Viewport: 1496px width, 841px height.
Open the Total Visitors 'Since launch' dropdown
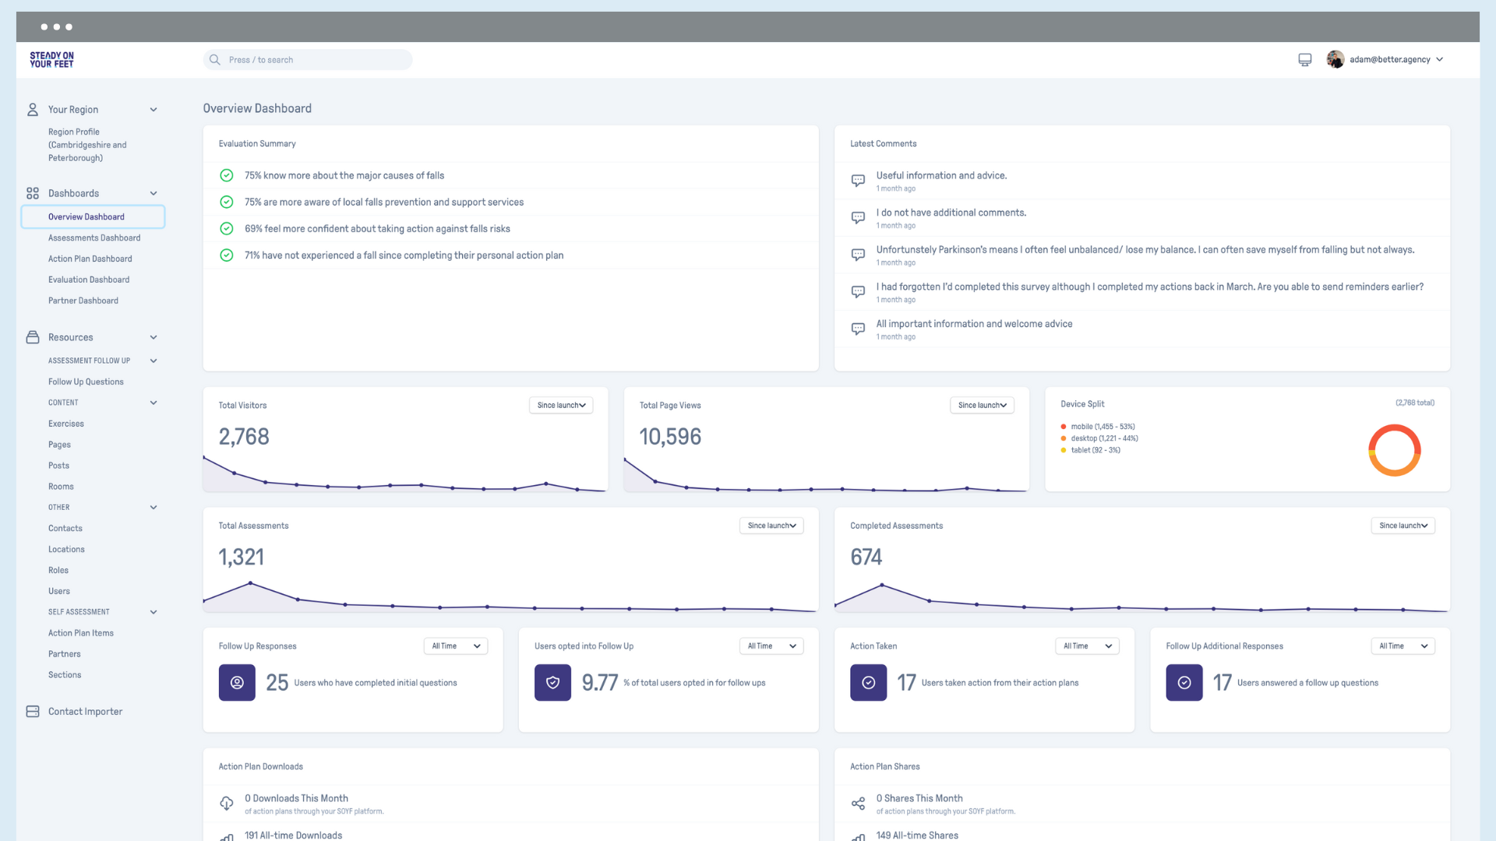click(x=561, y=406)
